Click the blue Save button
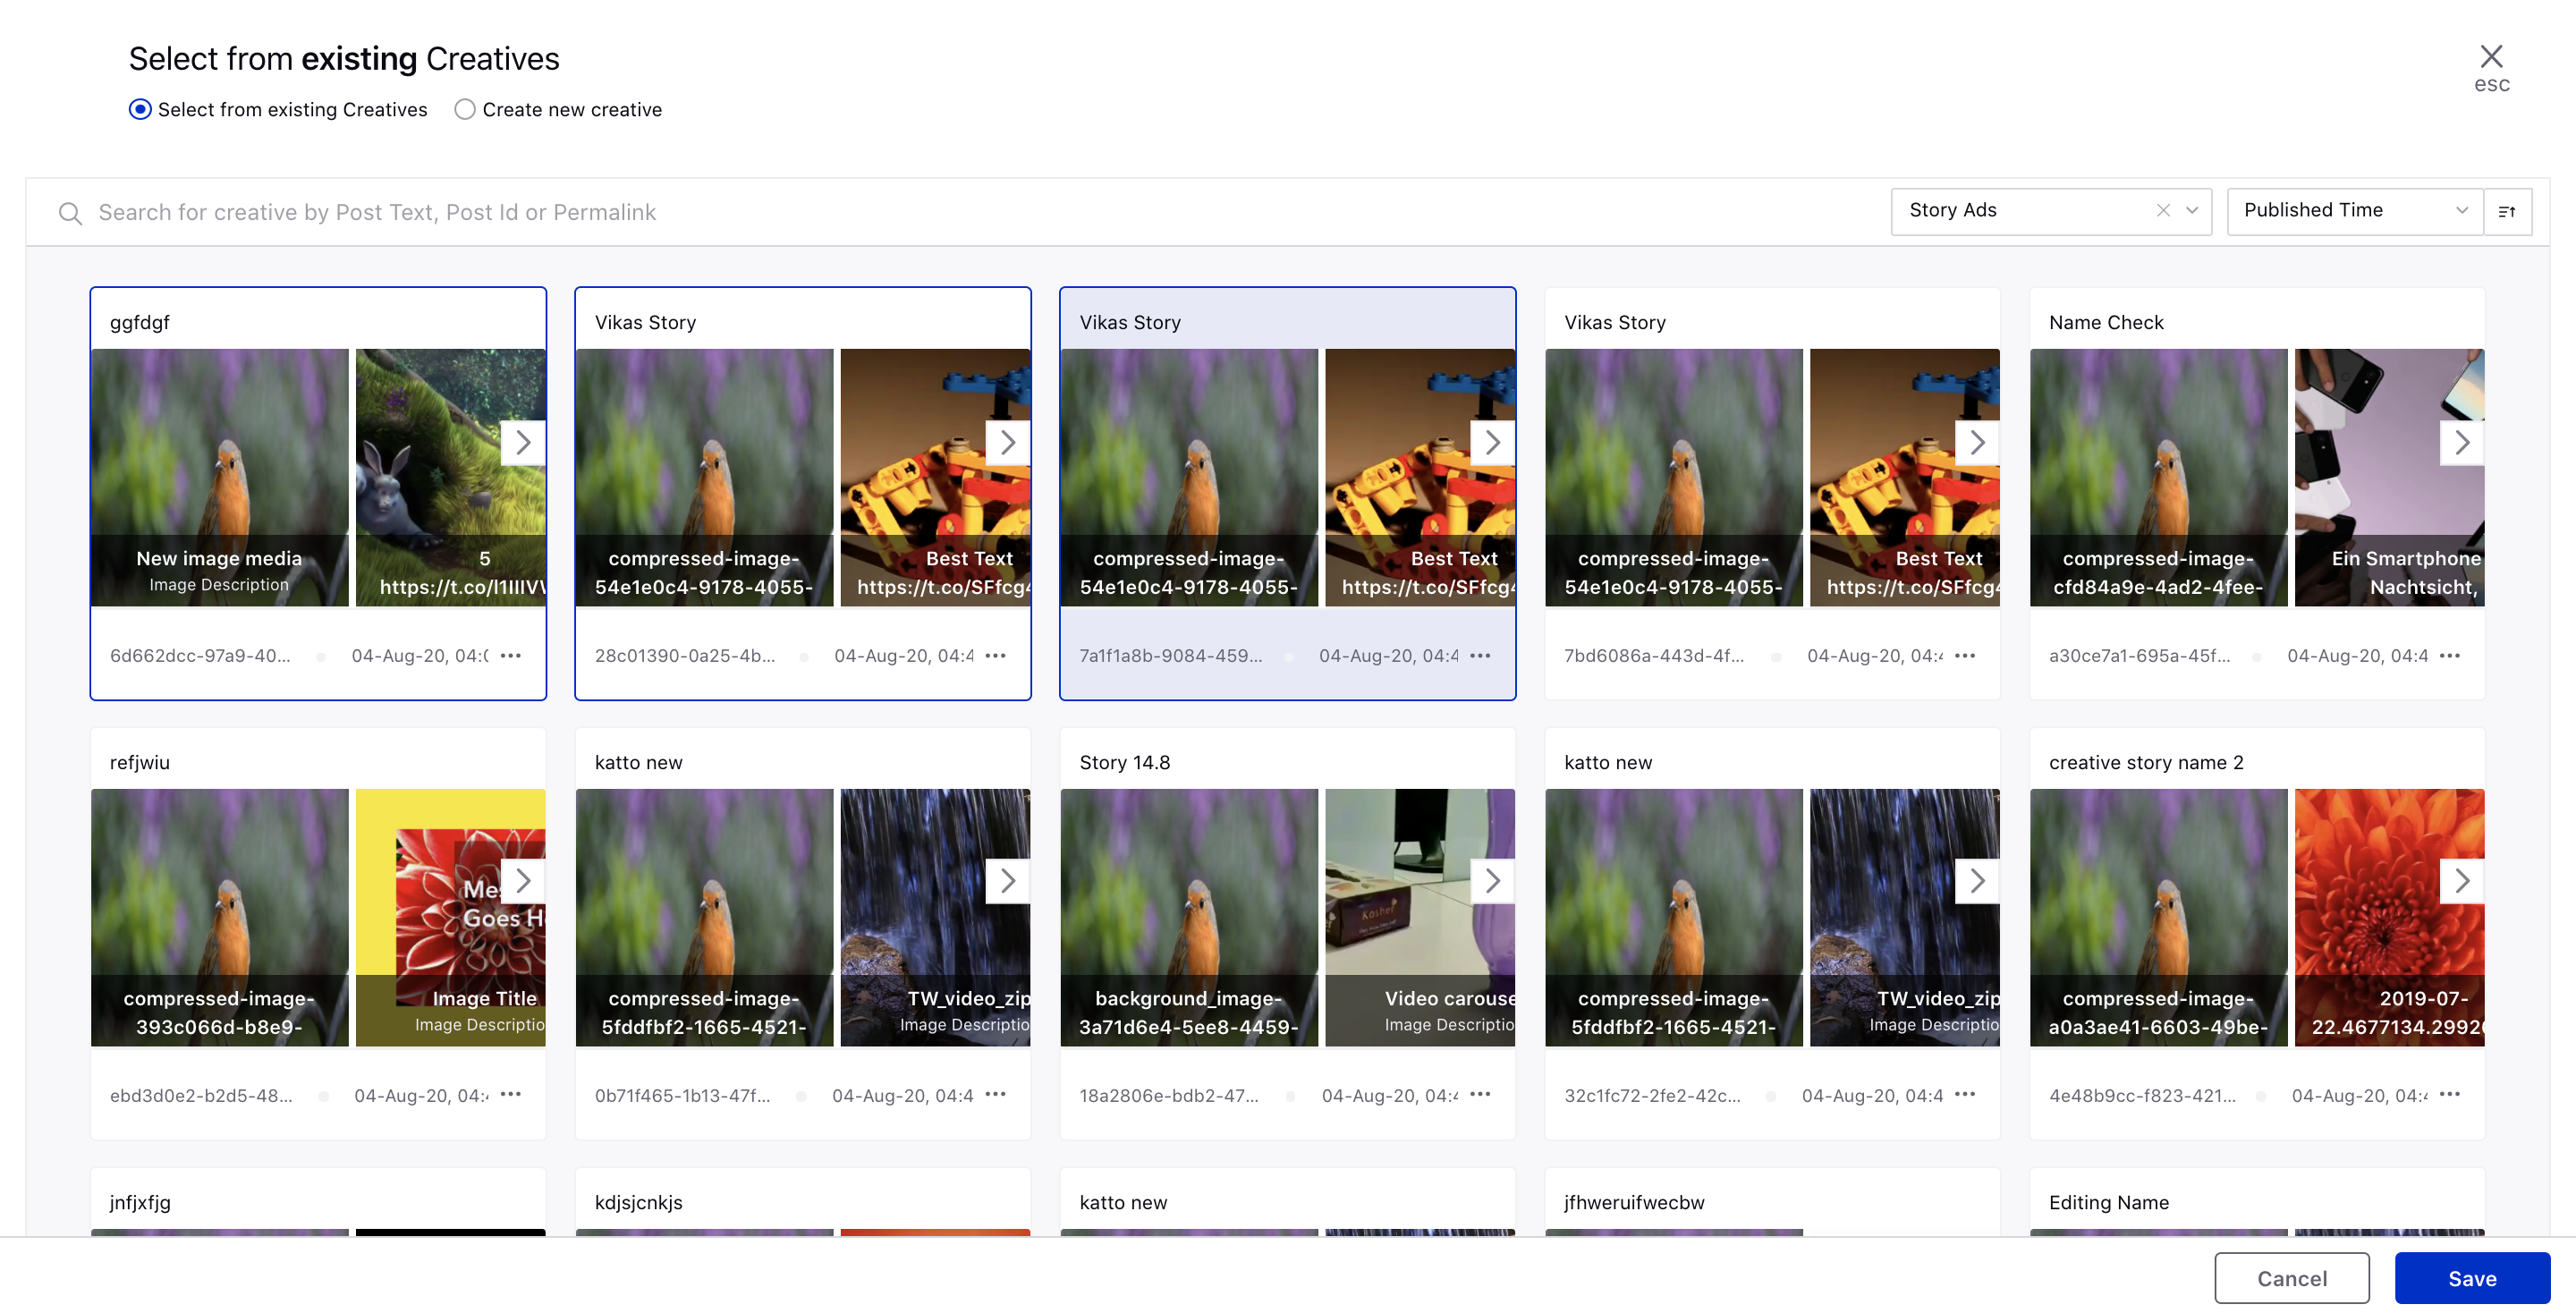This screenshot has height=1313, width=2576. [x=2472, y=1278]
